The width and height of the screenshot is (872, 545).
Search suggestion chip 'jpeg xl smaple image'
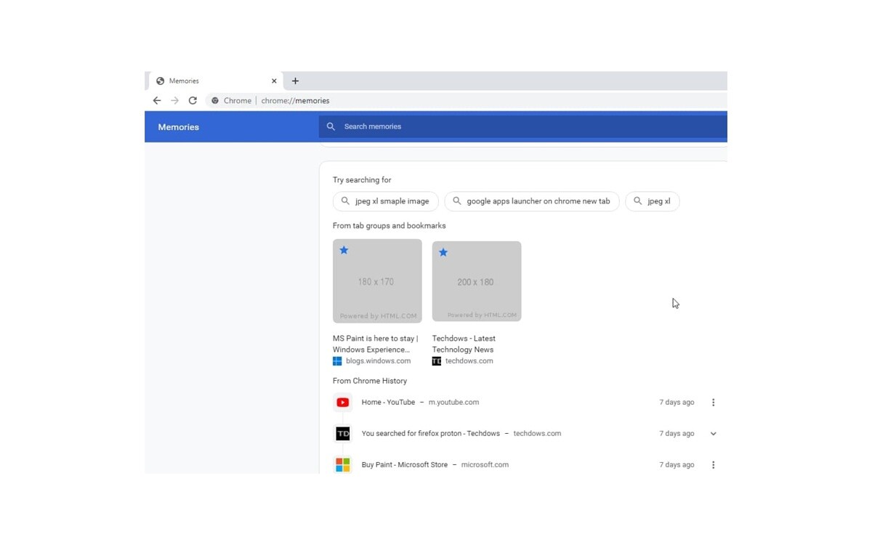click(386, 201)
